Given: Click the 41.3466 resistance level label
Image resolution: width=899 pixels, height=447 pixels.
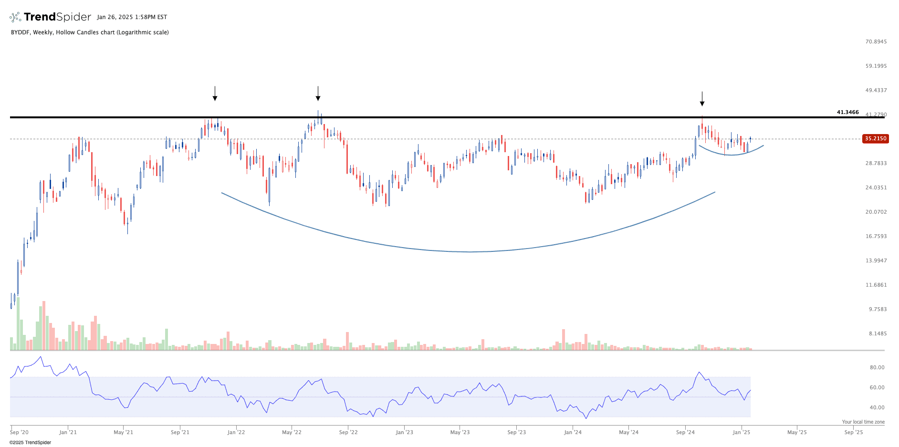Looking at the screenshot, I should (847, 113).
